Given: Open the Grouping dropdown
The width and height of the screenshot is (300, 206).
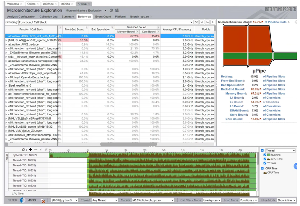Looking at the screenshot, I should pos(106,22).
